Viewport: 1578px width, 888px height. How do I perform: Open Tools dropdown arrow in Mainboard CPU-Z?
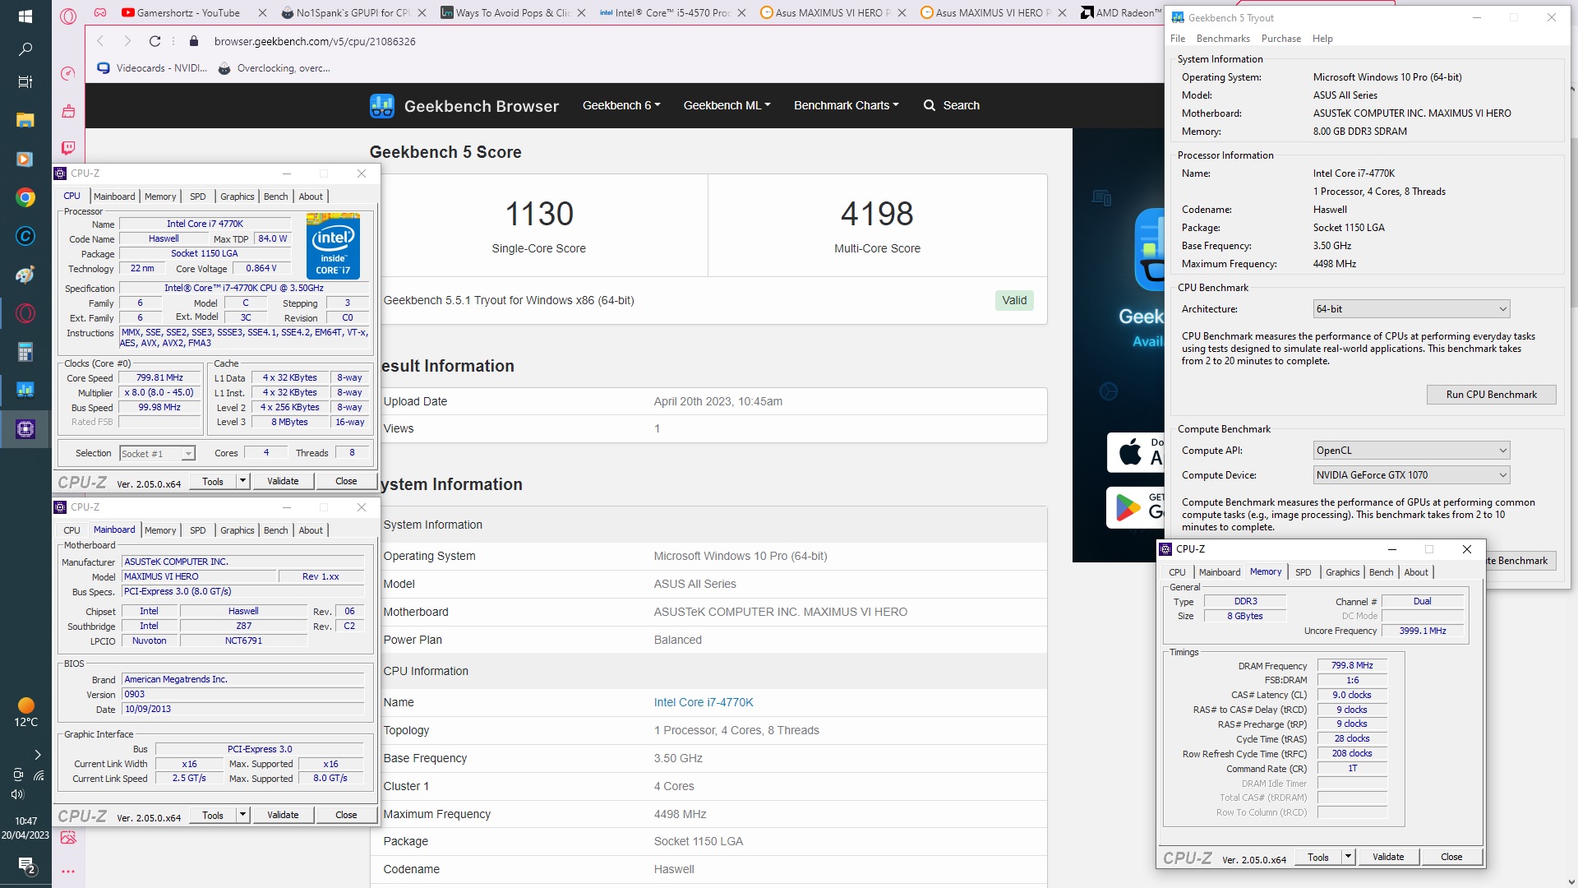tap(242, 815)
